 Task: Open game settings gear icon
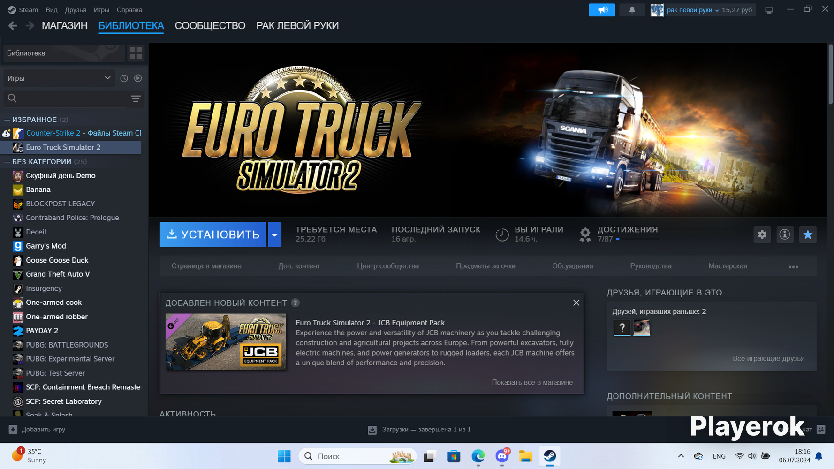pos(762,234)
